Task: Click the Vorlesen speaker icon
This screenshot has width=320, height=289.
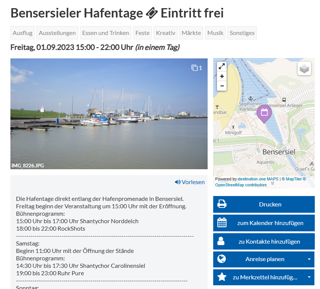Action: point(177,182)
